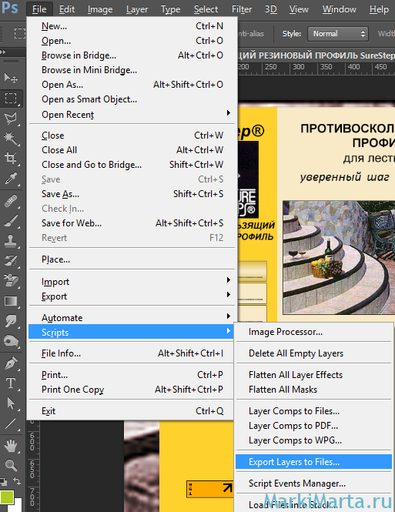Click the Photoshop Ps logo icon
This screenshot has width=395, height=512.
click(10, 8)
